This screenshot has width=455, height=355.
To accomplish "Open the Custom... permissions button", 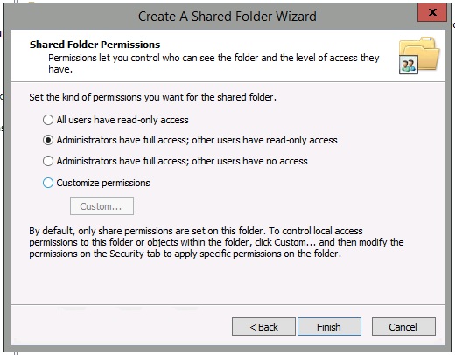I will pyautogui.click(x=101, y=206).
